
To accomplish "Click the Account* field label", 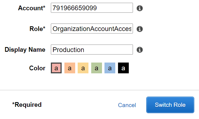I will [x=32, y=8].
